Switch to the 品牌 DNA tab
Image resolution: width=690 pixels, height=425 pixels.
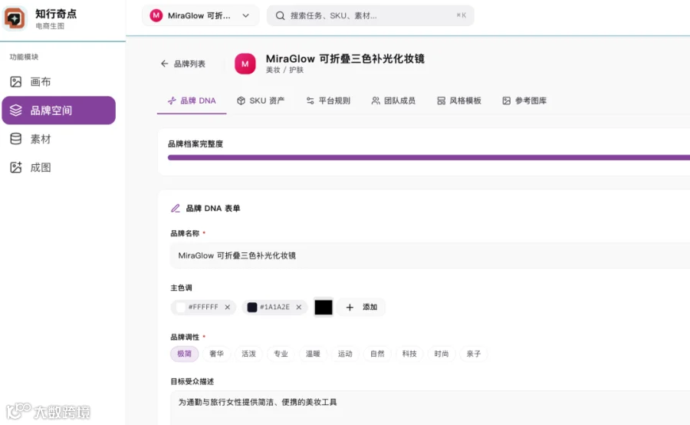tap(192, 100)
